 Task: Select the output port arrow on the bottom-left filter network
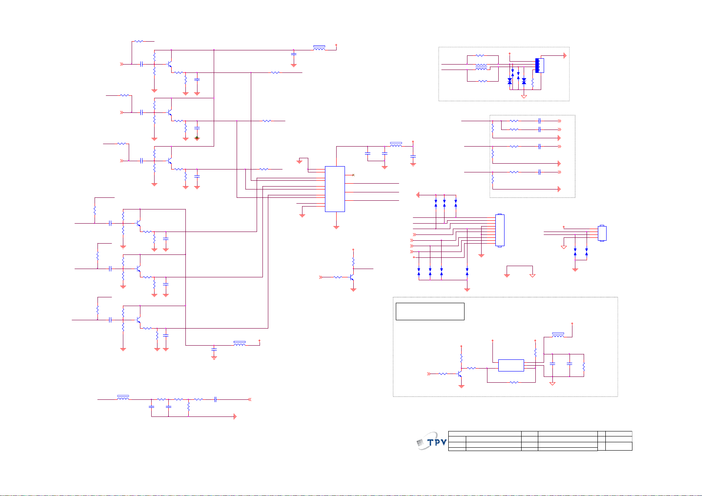point(250,399)
